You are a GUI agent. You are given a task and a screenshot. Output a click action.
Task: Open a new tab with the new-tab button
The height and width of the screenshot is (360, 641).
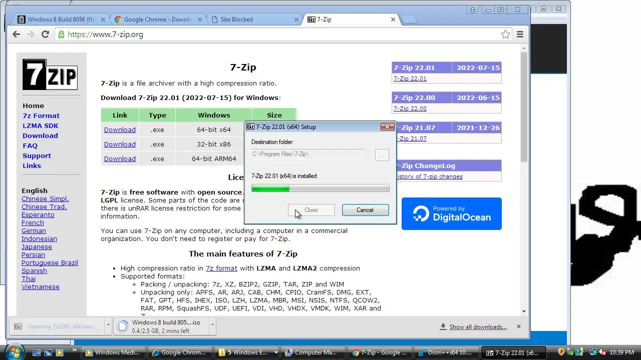(x=409, y=20)
